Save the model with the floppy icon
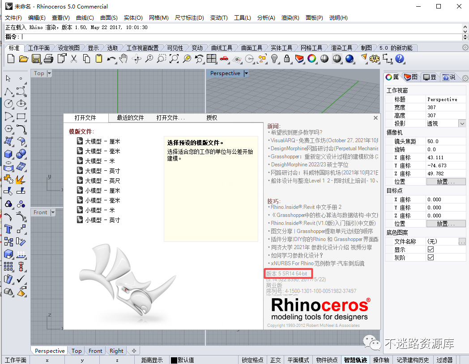 pyautogui.click(x=36, y=59)
